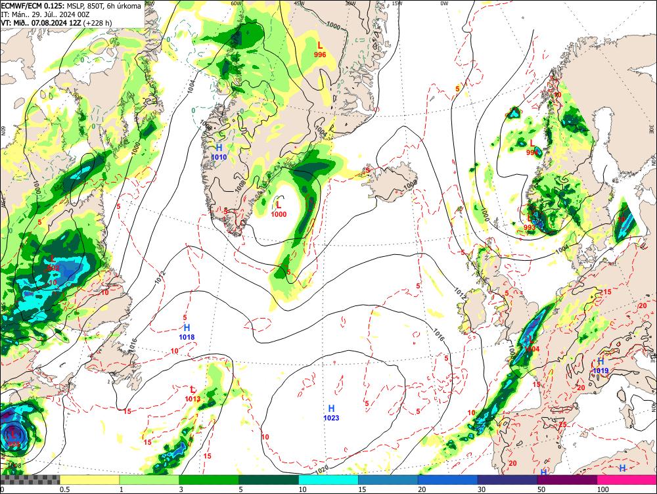The image size is (657, 494).
Task: Click the 'L 1004' low over the English Channel
Action: [532, 344]
